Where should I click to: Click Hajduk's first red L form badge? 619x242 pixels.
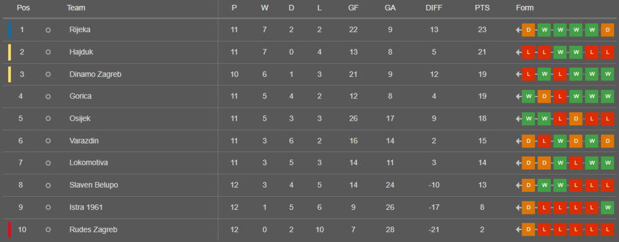click(528, 52)
